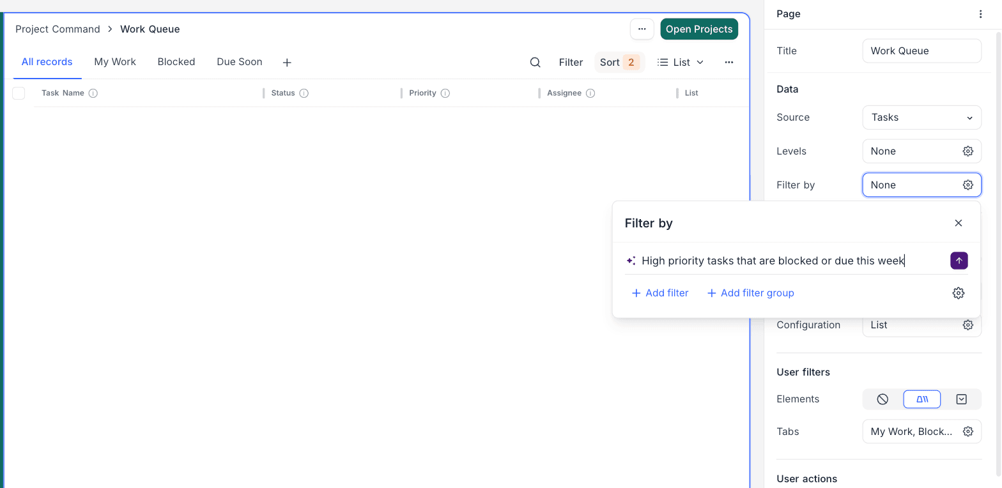Click info icon next to Priority column
Viewport: 1002px width, 488px height.
tap(445, 93)
